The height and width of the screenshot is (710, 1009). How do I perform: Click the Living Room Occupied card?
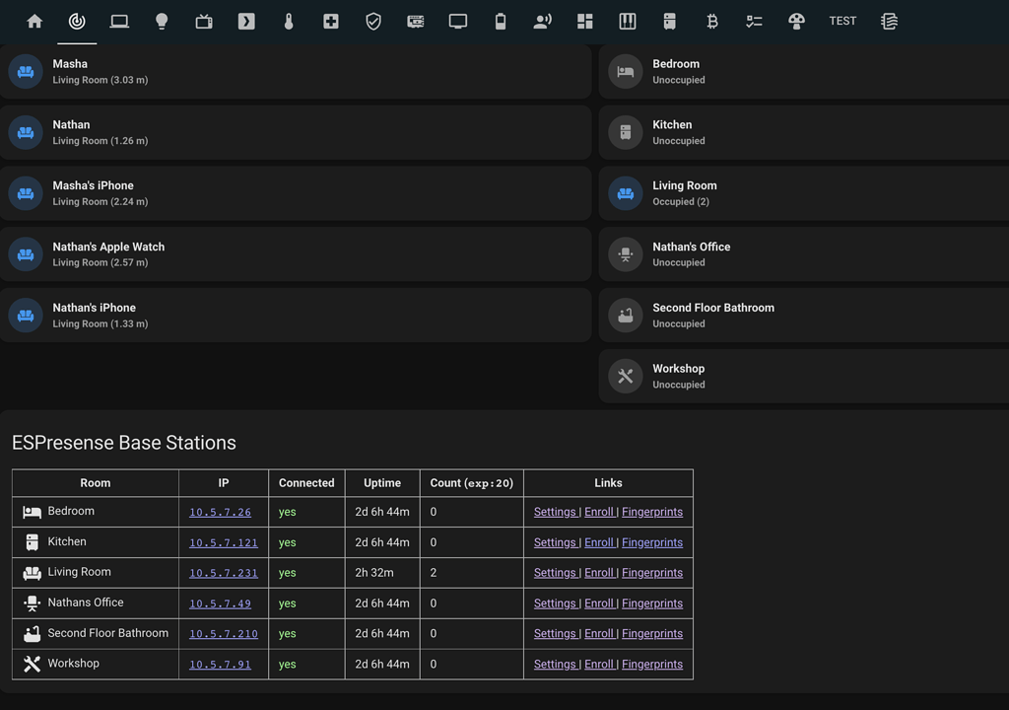click(803, 192)
